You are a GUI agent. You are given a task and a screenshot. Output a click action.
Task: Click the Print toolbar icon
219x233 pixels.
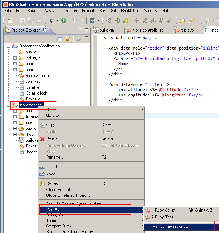pyautogui.click(x=39, y=20)
